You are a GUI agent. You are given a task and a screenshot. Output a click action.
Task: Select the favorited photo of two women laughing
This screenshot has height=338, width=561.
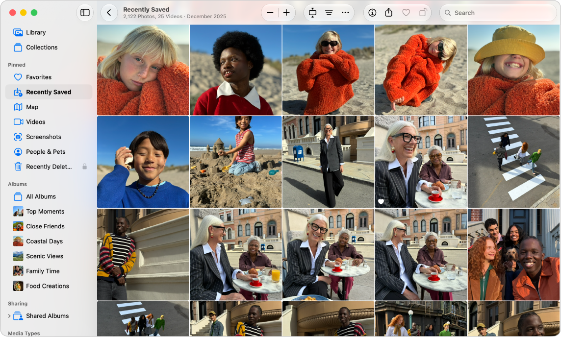(421, 163)
